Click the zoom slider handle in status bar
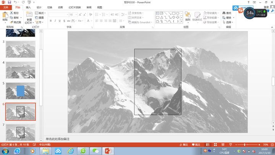 click(x=244, y=145)
